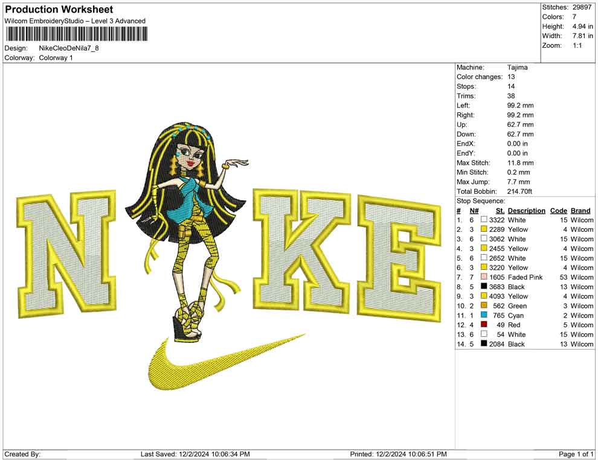Click the Stop Sequence label
The width and height of the screenshot is (598, 460).
[x=481, y=201]
